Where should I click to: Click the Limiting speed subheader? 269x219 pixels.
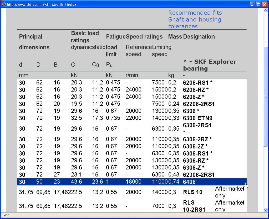(x=162, y=51)
